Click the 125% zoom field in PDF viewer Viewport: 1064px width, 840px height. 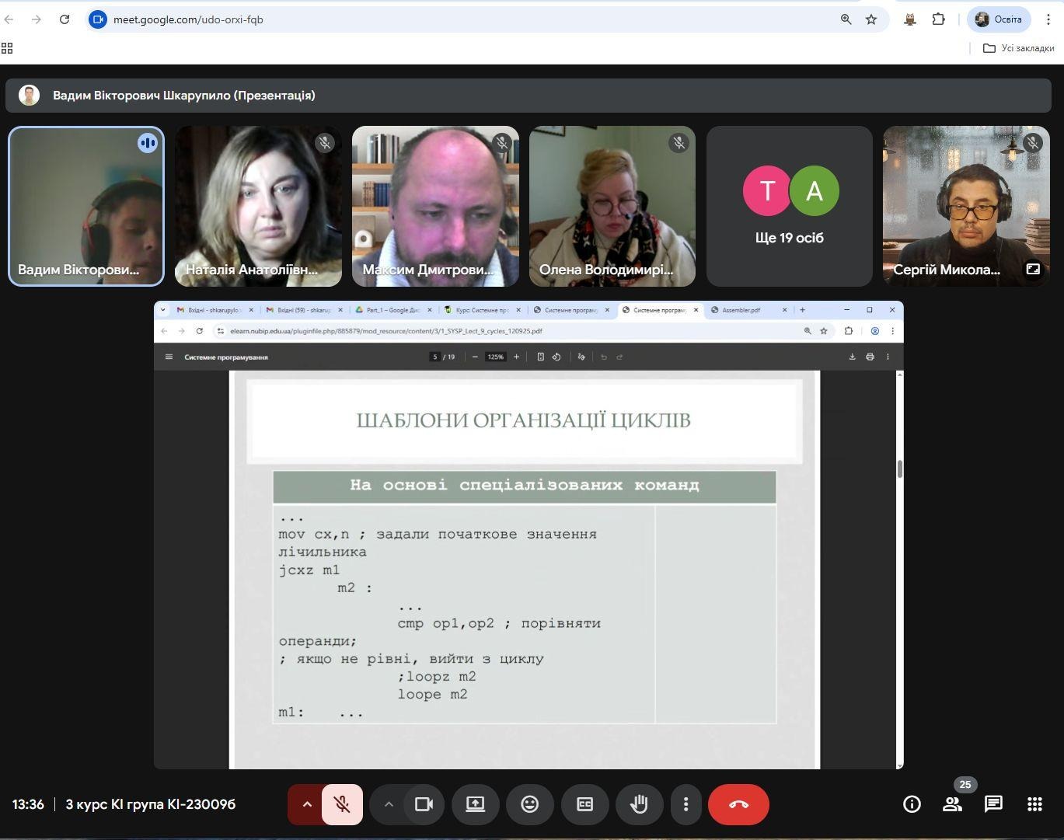coord(495,357)
